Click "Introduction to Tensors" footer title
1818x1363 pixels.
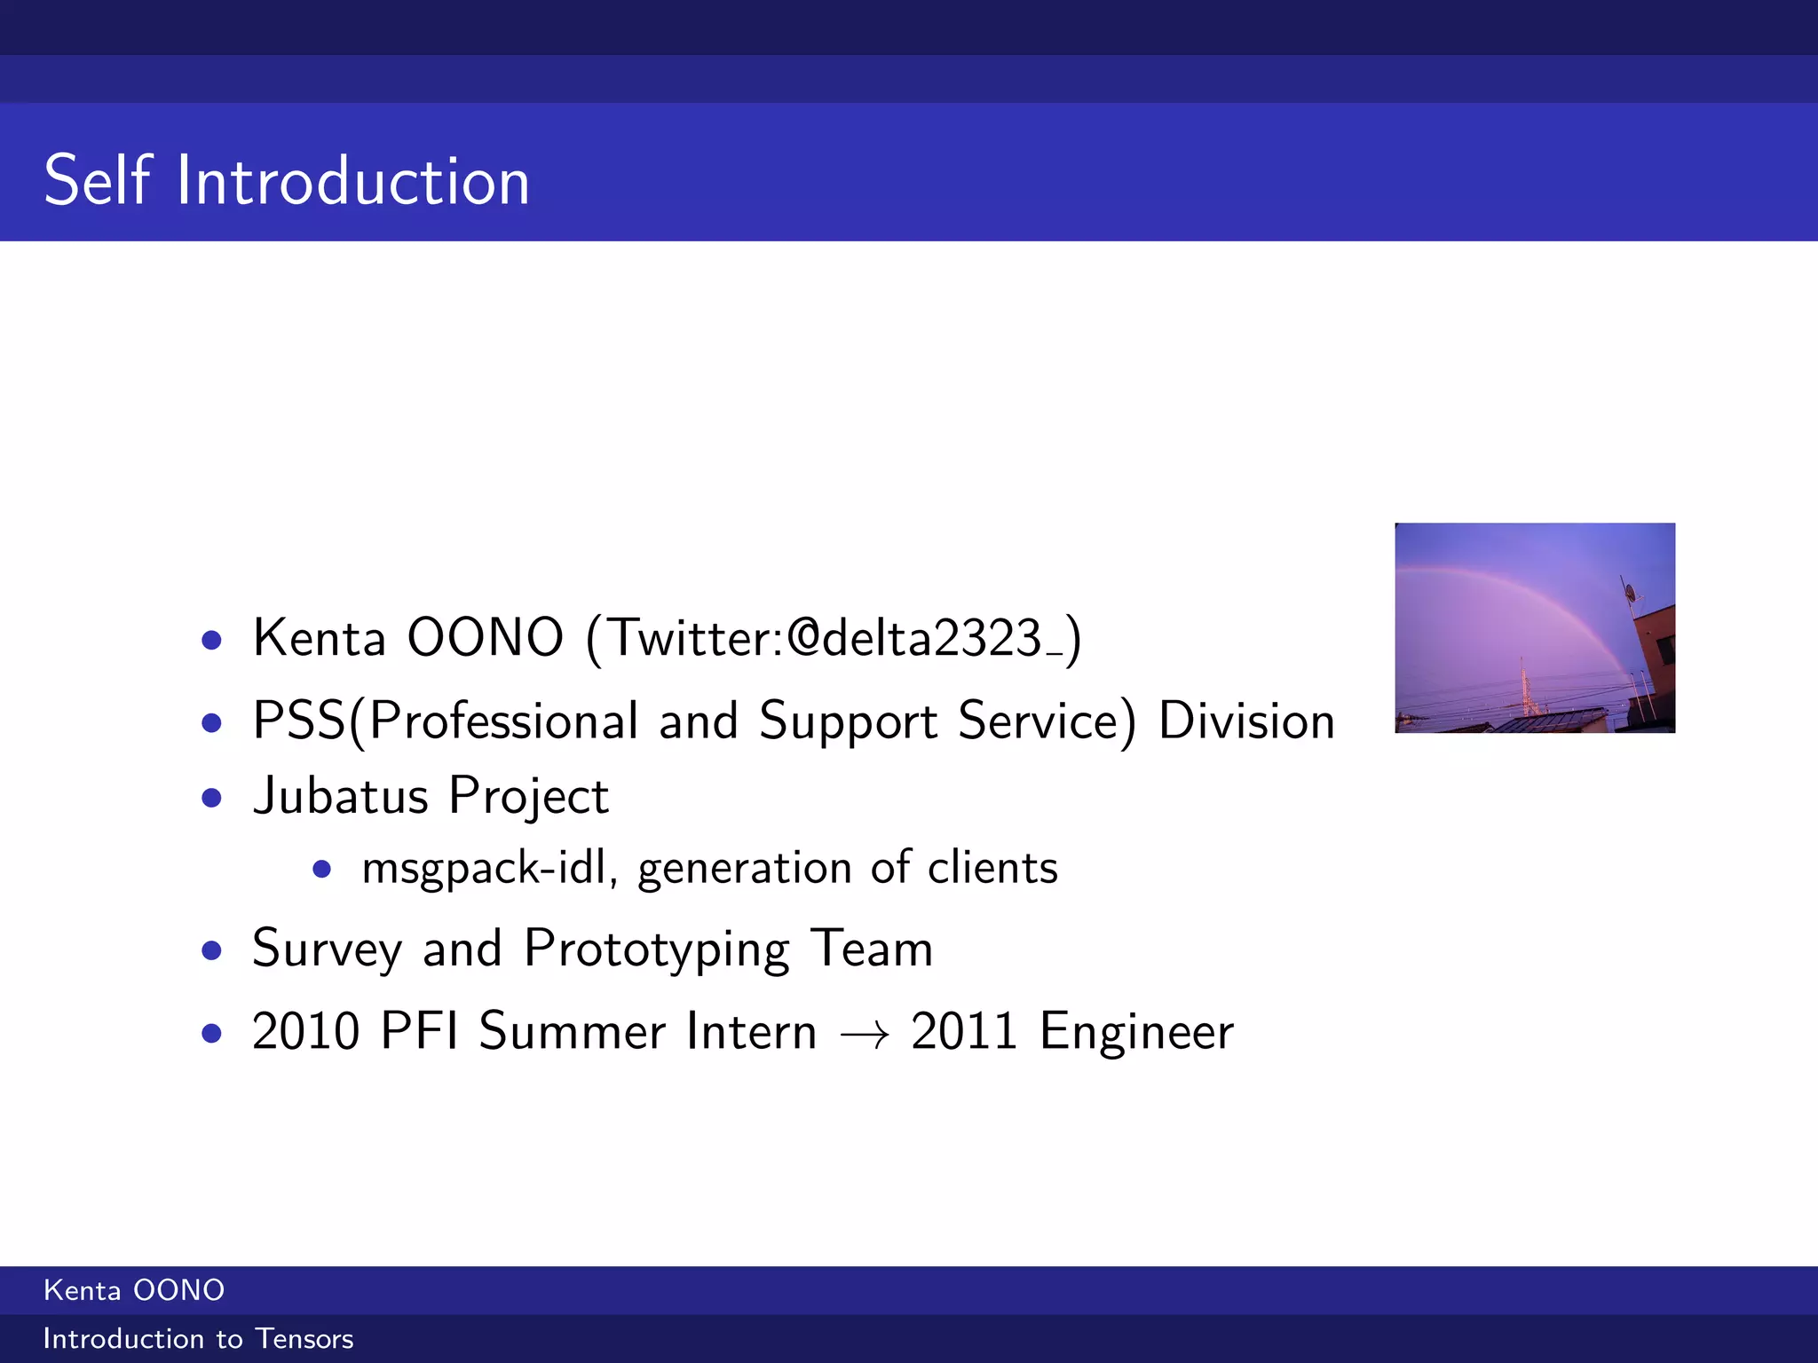tap(198, 1339)
